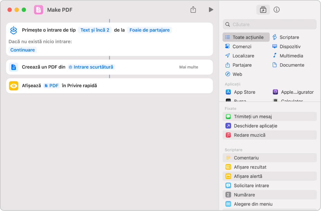Open Partajare category
The height and width of the screenshot is (211, 321).
click(x=238, y=65)
